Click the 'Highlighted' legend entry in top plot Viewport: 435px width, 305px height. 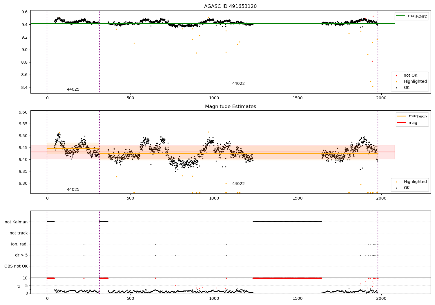[x=415, y=82]
